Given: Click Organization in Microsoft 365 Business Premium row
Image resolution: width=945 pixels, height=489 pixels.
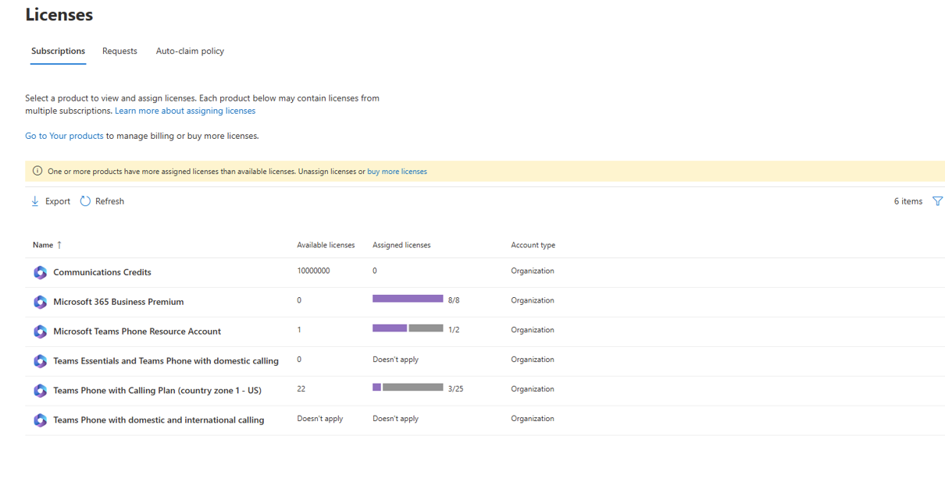Looking at the screenshot, I should [x=533, y=301].
